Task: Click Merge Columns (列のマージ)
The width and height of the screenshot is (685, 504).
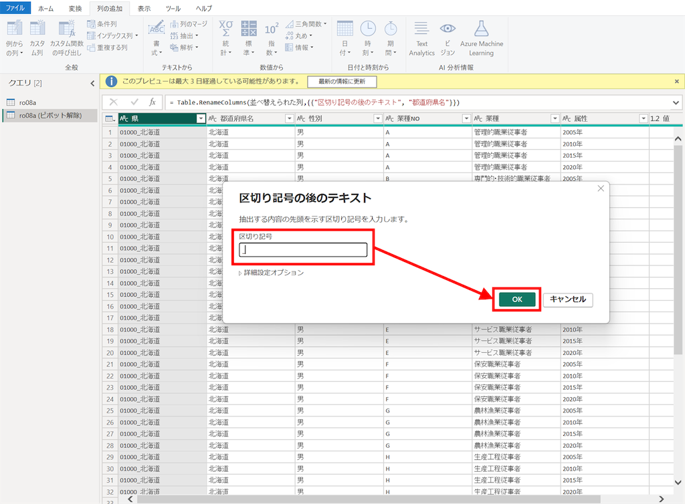Action: [189, 24]
